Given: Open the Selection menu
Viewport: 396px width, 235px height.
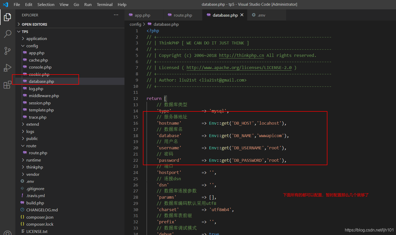Looking at the screenshot, I should [x=46, y=4].
